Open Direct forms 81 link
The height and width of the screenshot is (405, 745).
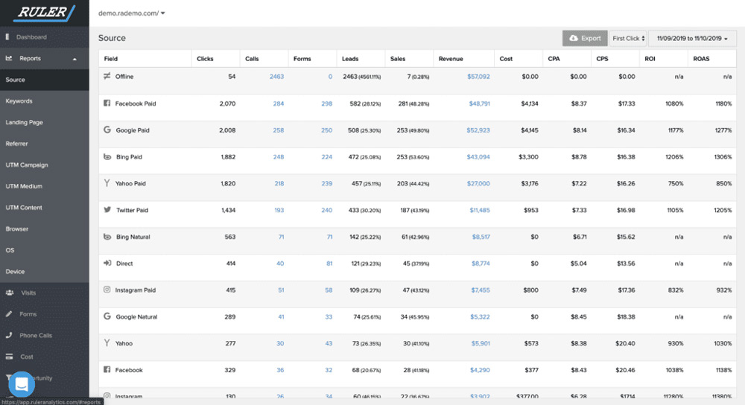(x=329, y=264)
